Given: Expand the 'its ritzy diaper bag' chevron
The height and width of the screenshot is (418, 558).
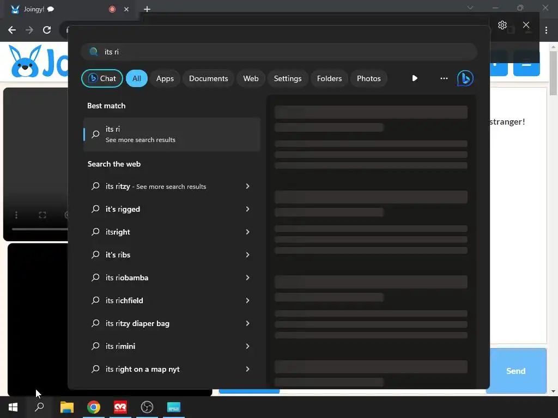Looking at the screenshot, I should pyautogui.click(x=248, y=323).
